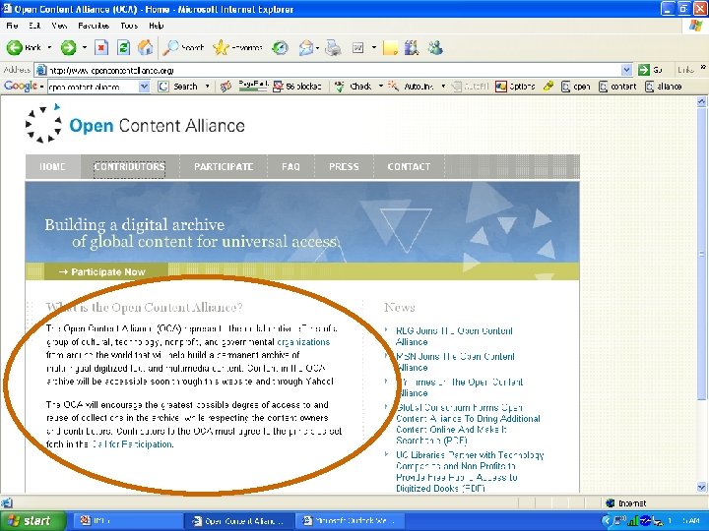Open the MSN Joins news link
The height and width of the screenshot is (531, 709).
(455, 362)
